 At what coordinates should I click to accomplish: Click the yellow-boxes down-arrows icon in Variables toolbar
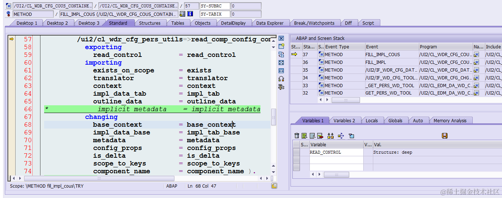(x=331, y=136)
